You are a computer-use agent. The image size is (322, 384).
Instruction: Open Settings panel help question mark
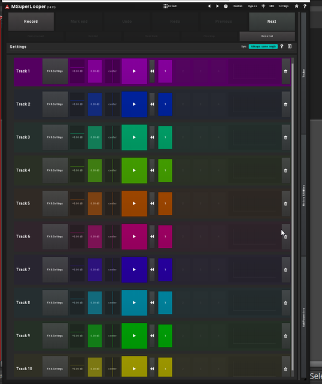(x=282, y=46)
